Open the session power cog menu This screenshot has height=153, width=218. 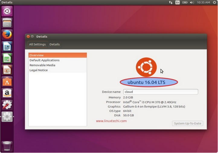coord(214,2)
